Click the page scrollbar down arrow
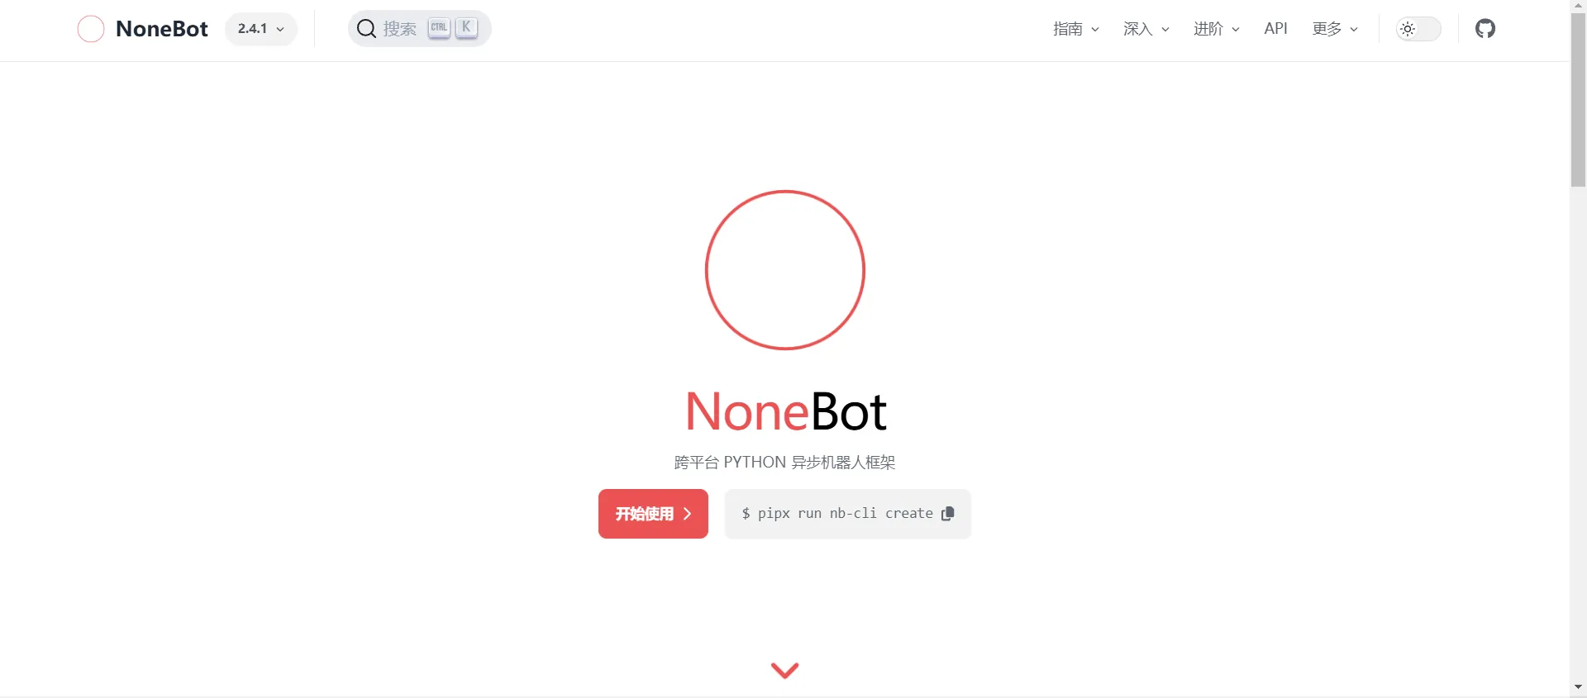1587x698 pixels. [1578, 687]
